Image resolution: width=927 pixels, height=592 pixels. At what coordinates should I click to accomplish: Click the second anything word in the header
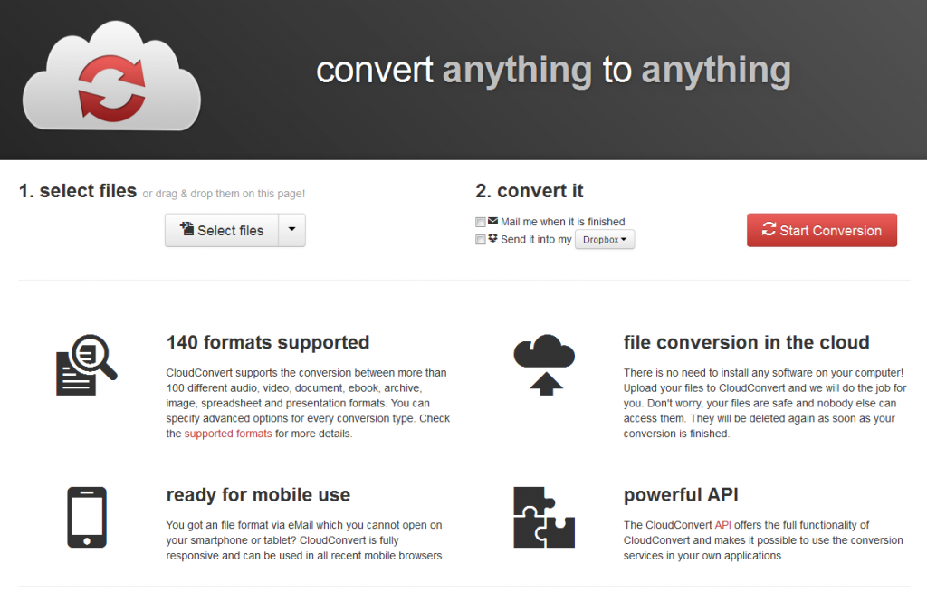[716, 71]
